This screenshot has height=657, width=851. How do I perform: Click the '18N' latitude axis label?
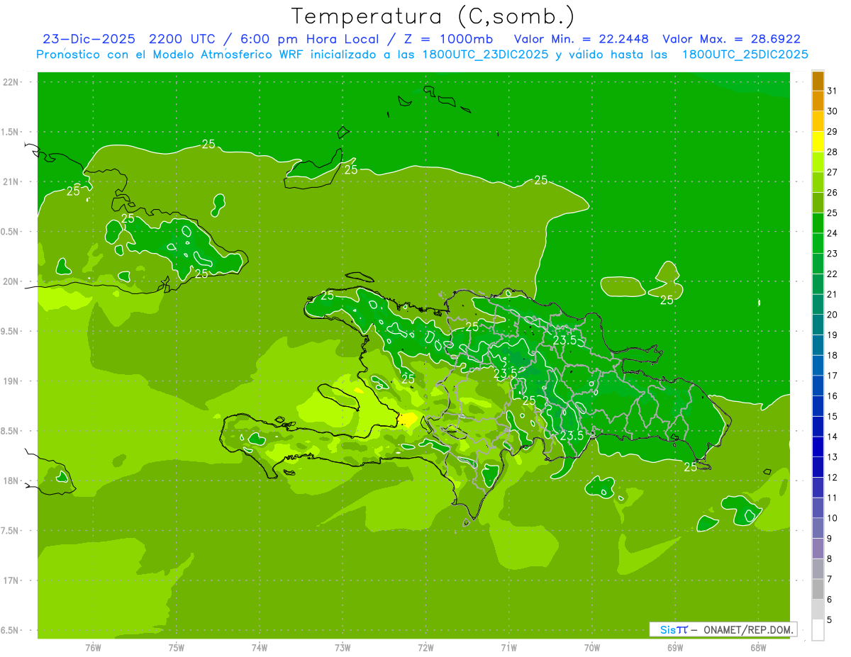pyautogui.click(x=11, y=481)
